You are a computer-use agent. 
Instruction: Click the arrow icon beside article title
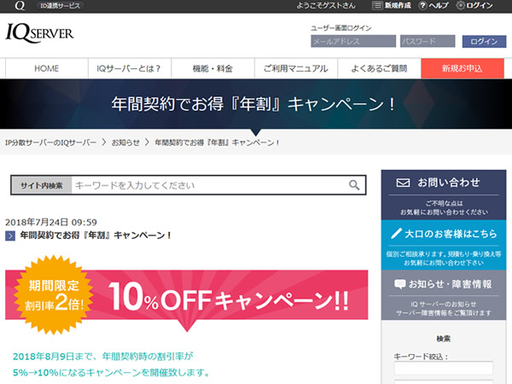coord(10,236)
